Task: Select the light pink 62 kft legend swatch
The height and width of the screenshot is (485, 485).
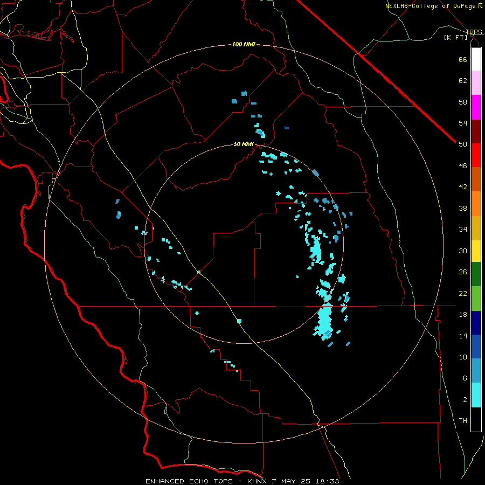Action: click(x=476, y=82)
